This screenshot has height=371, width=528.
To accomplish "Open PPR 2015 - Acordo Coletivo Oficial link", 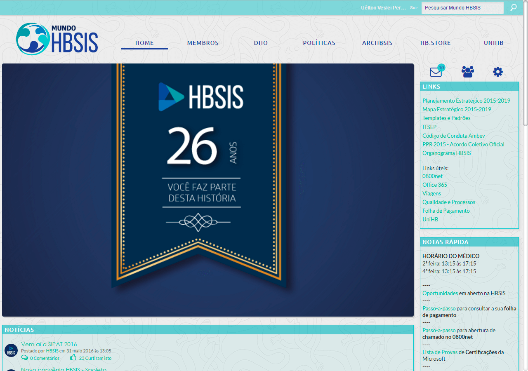I will click(x=463, y=144).
